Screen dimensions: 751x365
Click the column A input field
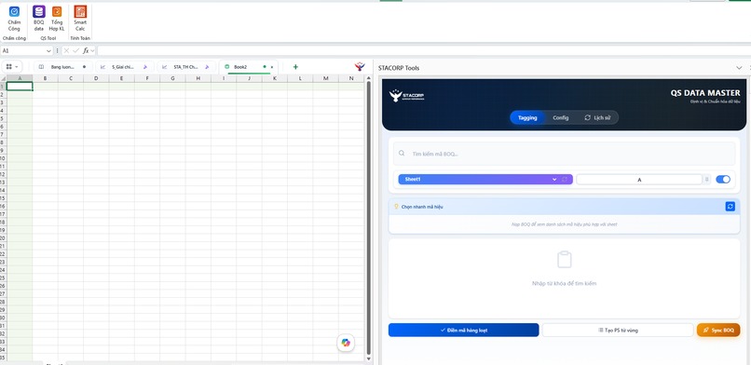point(639,180)
